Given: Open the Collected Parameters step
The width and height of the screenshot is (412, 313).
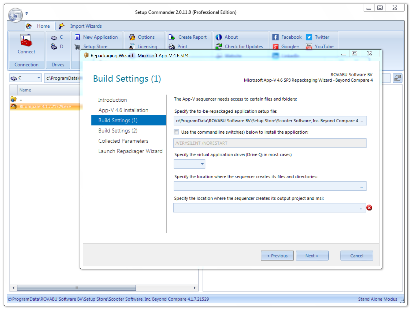Looking at the screenshot, I should [x=123, y=141].
